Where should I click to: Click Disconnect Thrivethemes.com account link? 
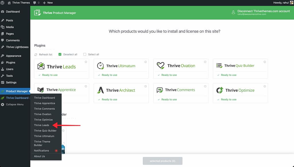[x=264, y=11]
